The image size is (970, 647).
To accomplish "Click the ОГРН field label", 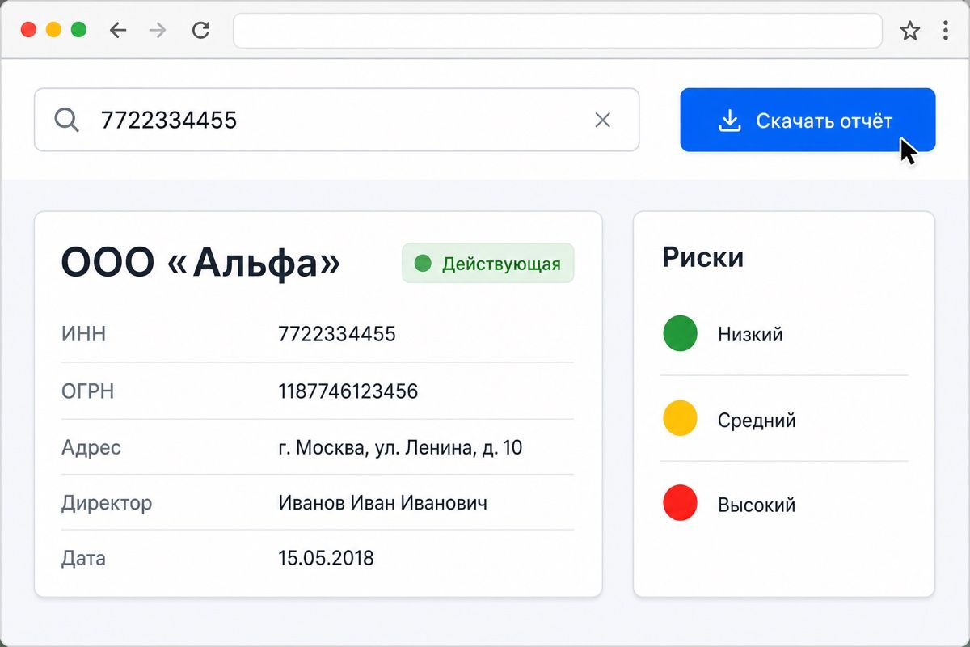I will [88, 392].
